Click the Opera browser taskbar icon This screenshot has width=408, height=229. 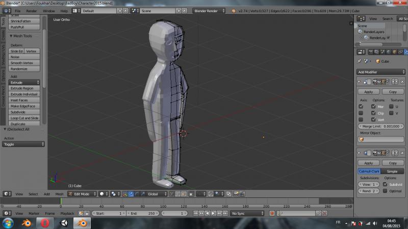coord(45,223)
